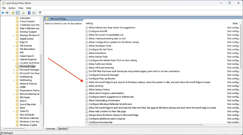The image size is (243, 135).
Task: Select 'Allow InPrivate browsing' setting
Action: pos(101,68)
